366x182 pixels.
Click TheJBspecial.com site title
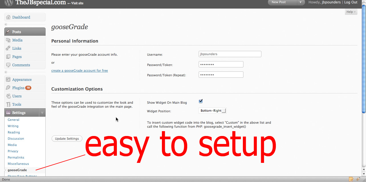pos(40,3)
